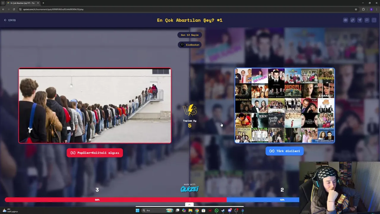Click the right vote count 2
Viewport: 380px width, 214px height.
tap(282, 190)
